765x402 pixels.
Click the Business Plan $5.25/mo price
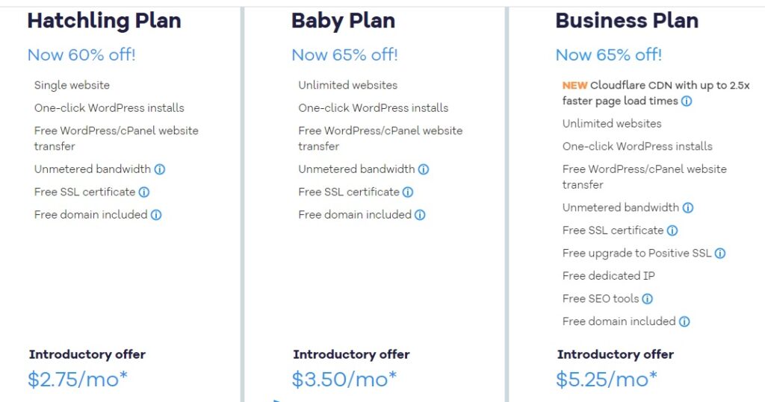point(607,379)
